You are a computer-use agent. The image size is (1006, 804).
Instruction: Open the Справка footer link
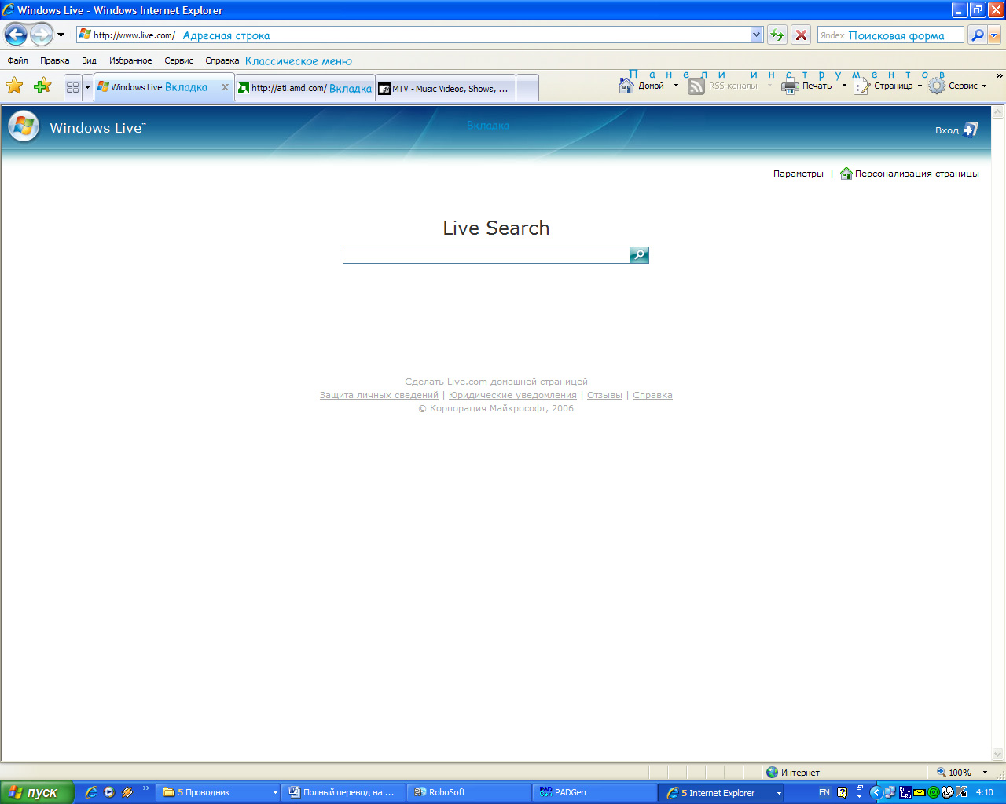652,395
